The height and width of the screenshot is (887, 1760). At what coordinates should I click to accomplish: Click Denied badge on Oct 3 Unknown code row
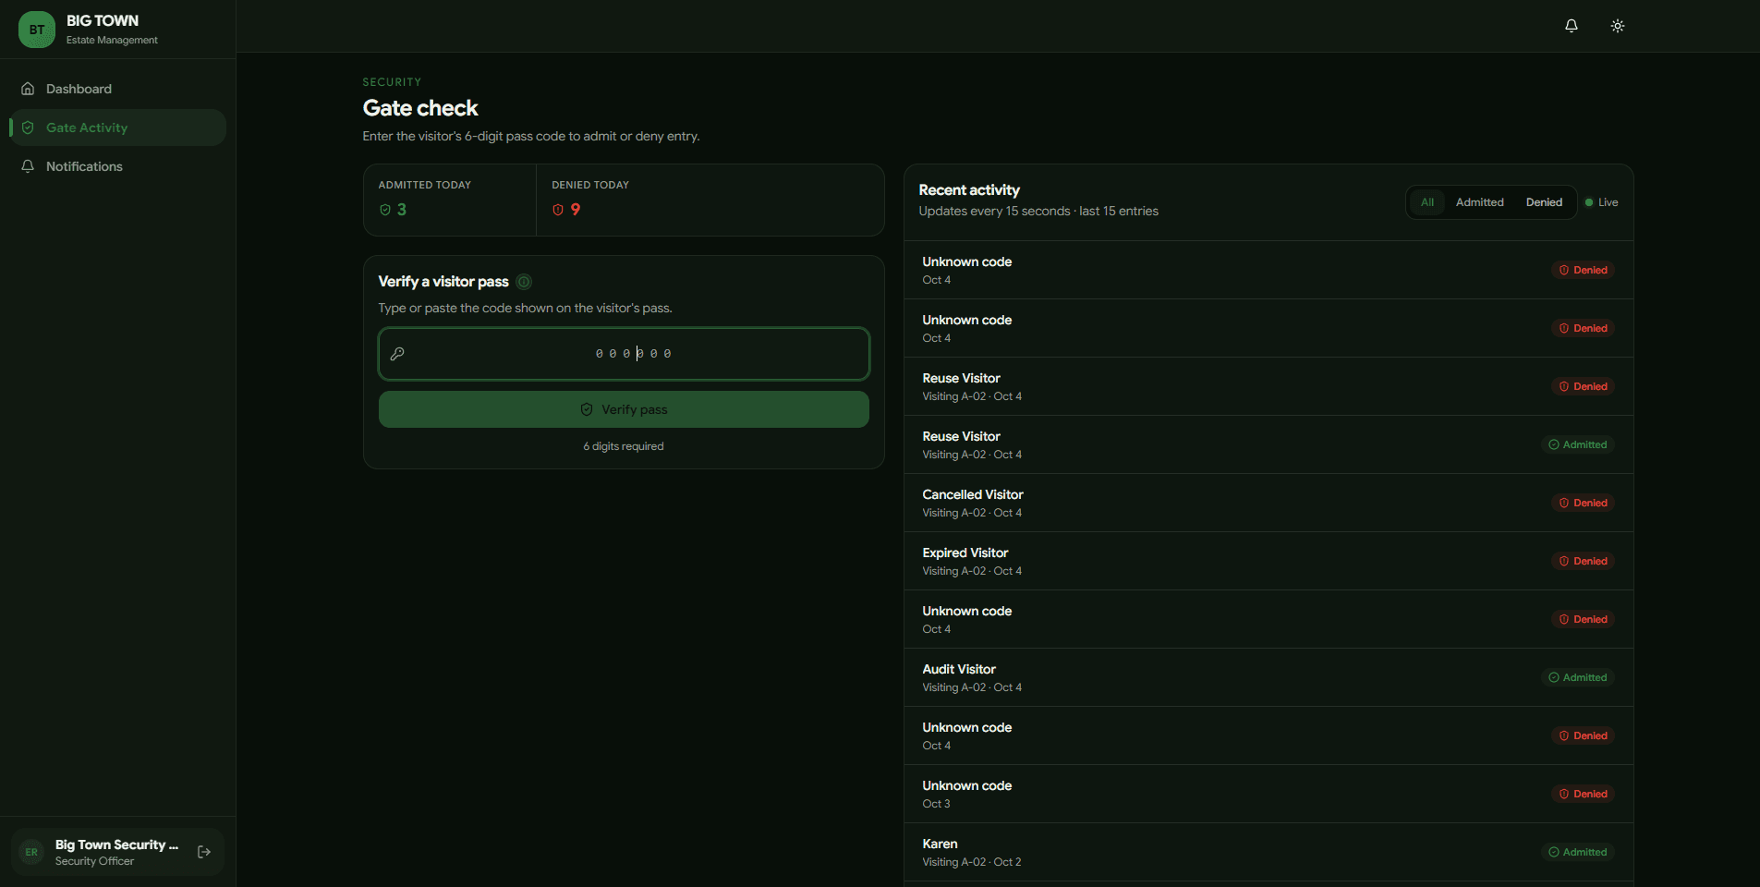(1583, 794)
